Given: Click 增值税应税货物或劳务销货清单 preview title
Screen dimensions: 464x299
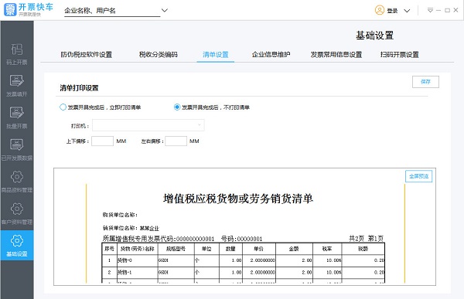Looking at the screenshot, I should (238, 199).
